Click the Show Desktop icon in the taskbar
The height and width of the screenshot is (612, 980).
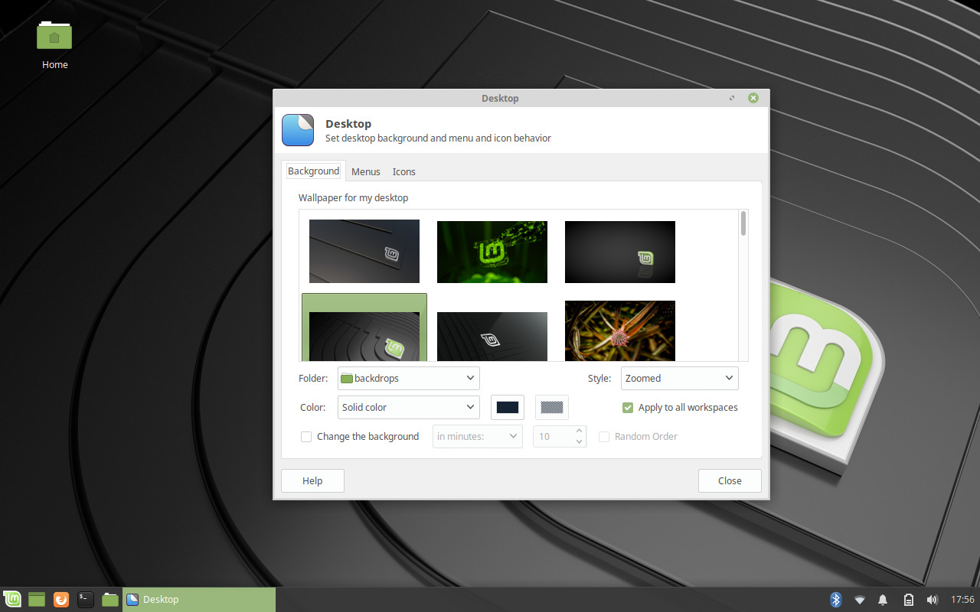pos(36,599)
